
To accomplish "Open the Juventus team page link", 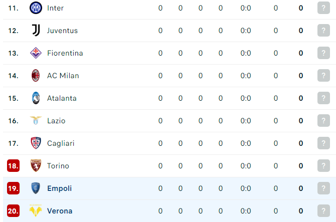I will point(62,31).
